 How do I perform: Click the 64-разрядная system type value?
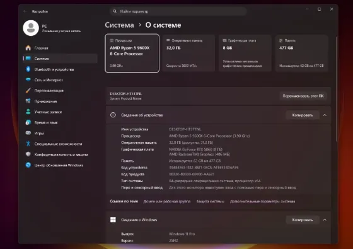pyautogui.click(x=215, y=181)
